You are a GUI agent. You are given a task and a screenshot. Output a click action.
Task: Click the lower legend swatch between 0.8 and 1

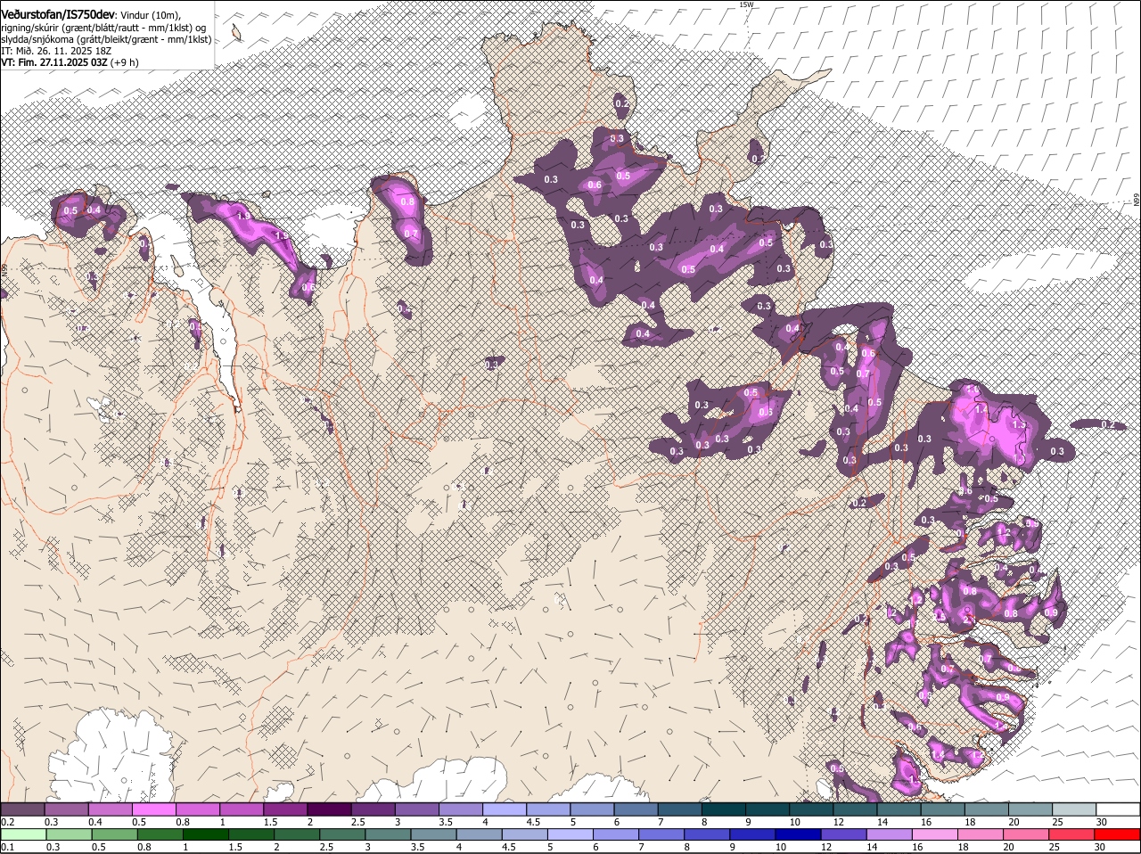160,834
